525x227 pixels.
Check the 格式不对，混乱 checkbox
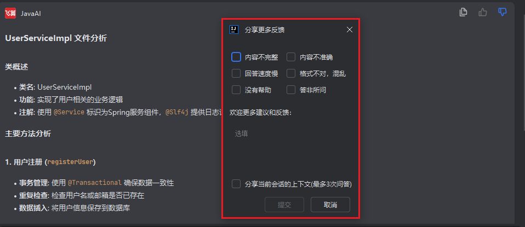(x=291, y=73)
